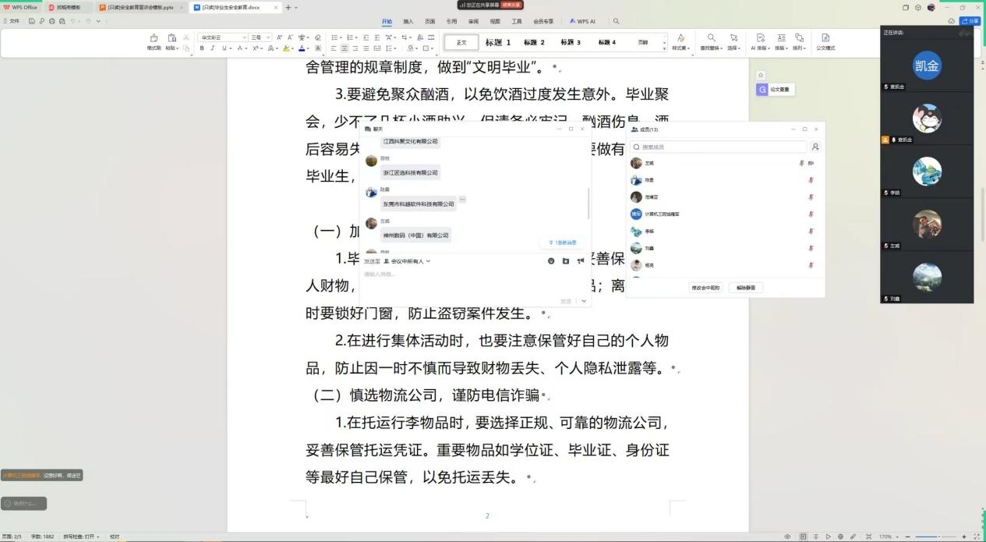Switch to the 插入 ribbon tab
The image size is (986, 542).
408,22
